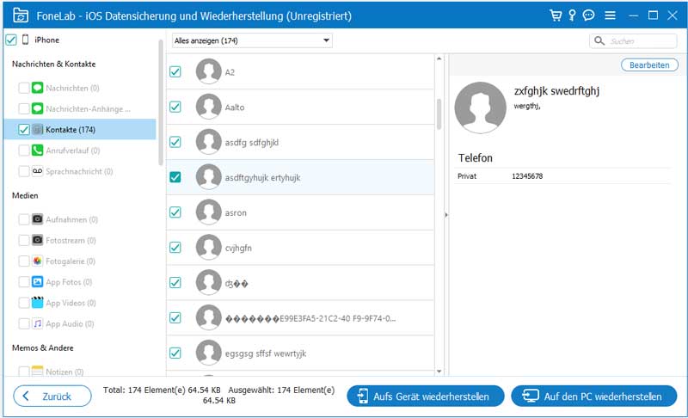Toggle the checkbox for contact A2

(x=175, y=71)
